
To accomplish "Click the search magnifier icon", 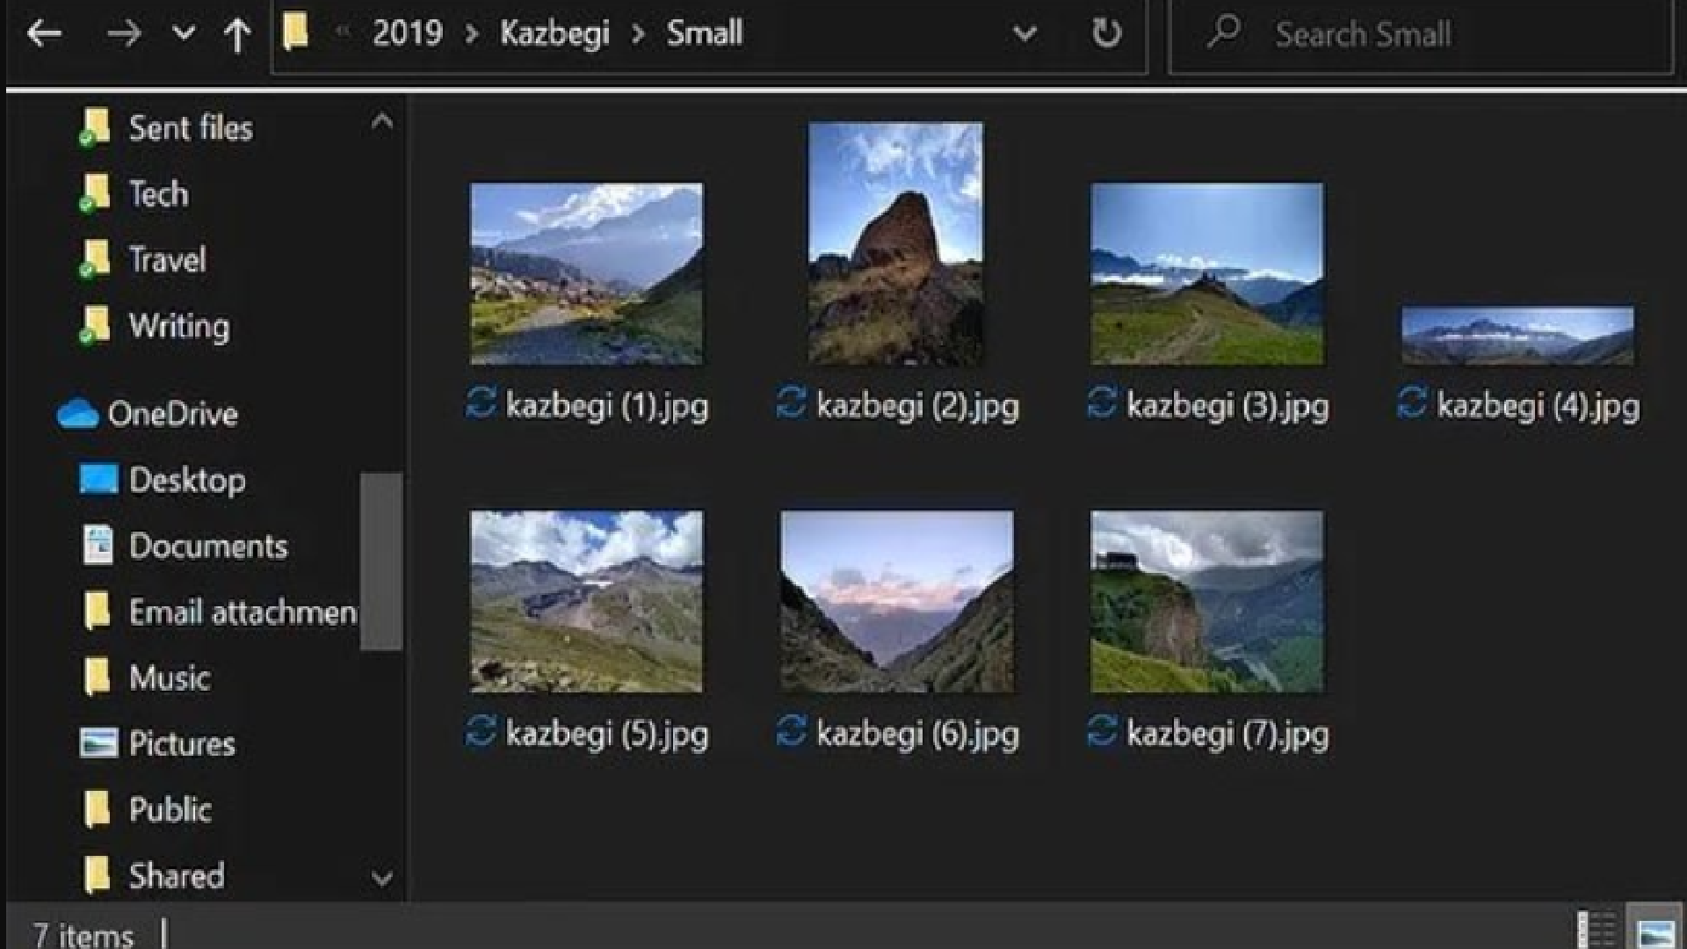I will coord(1223,33).
